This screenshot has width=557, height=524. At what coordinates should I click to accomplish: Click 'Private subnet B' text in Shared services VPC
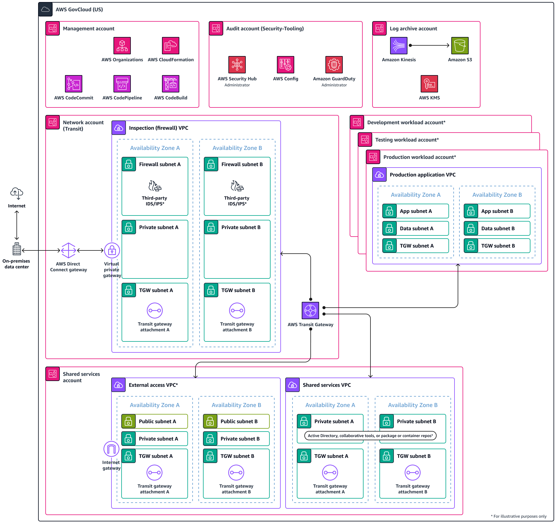[416, 421]
